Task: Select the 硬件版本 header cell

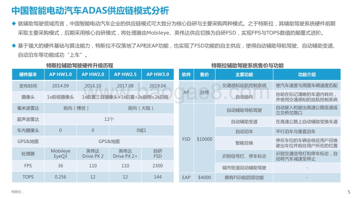Action: click(x=28, y=75)
